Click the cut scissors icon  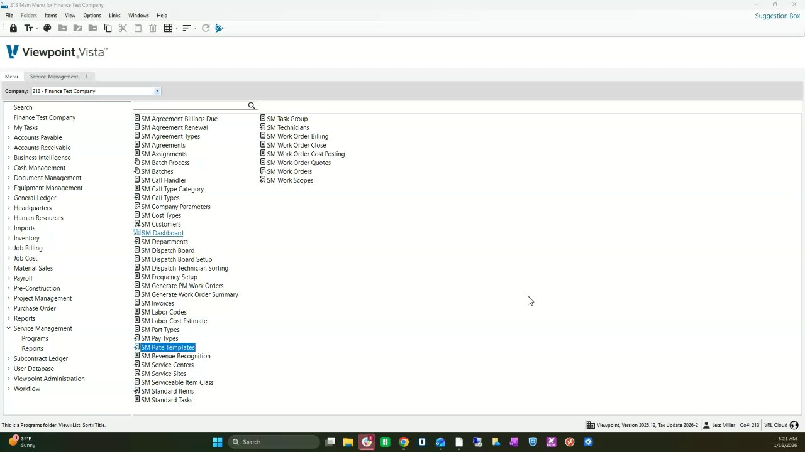click(x=123, y=28)
